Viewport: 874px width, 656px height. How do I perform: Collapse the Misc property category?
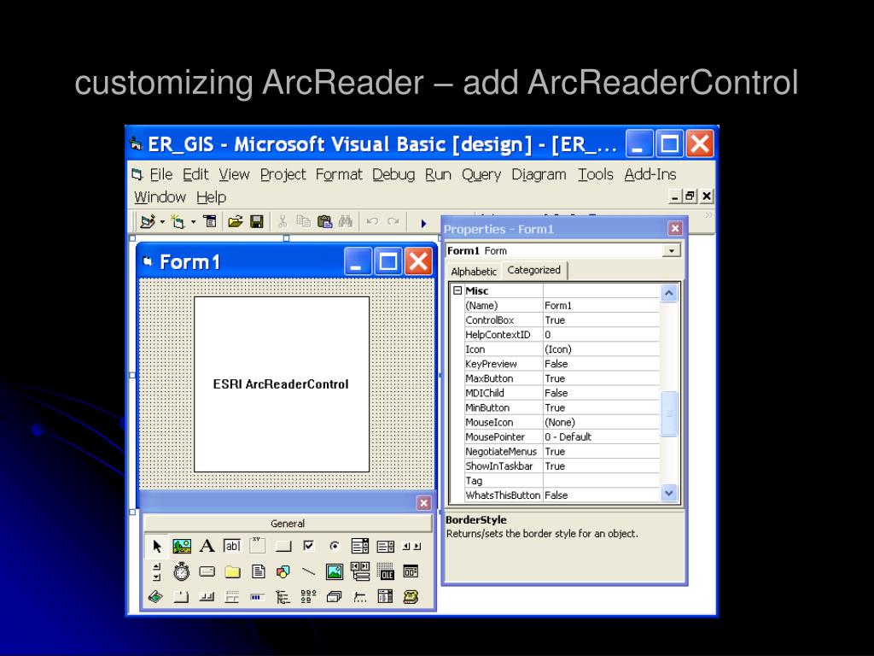pyautogui.click(x=457, y=290)
